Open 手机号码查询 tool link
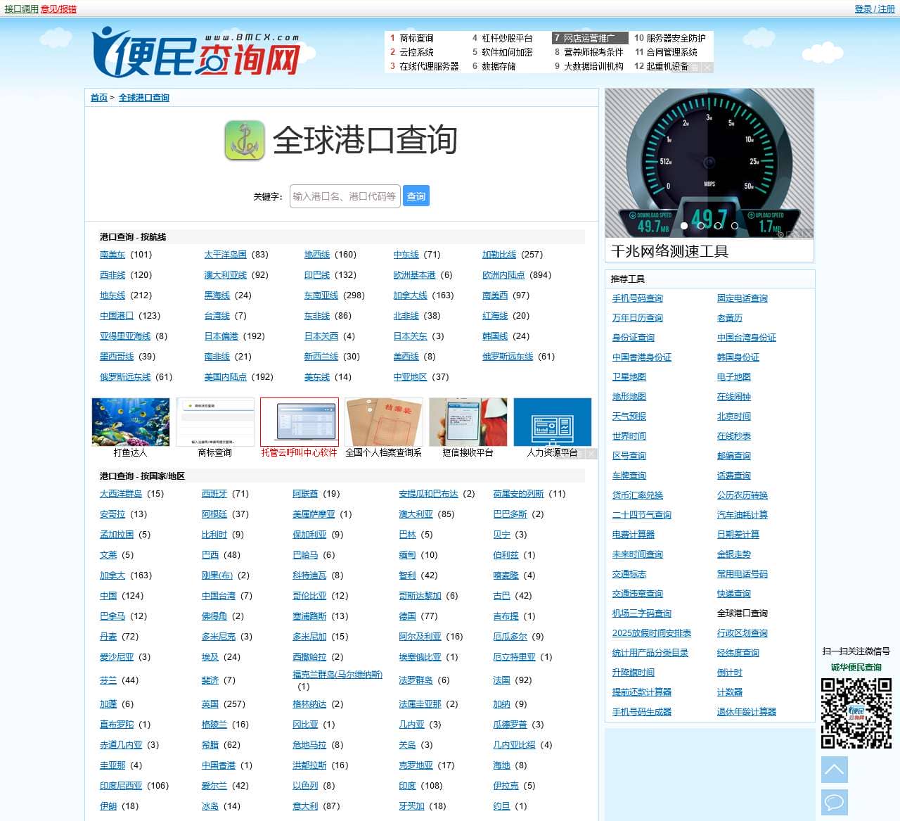The image size is (900, 821). pyautogui.click(x=638, y=298)
